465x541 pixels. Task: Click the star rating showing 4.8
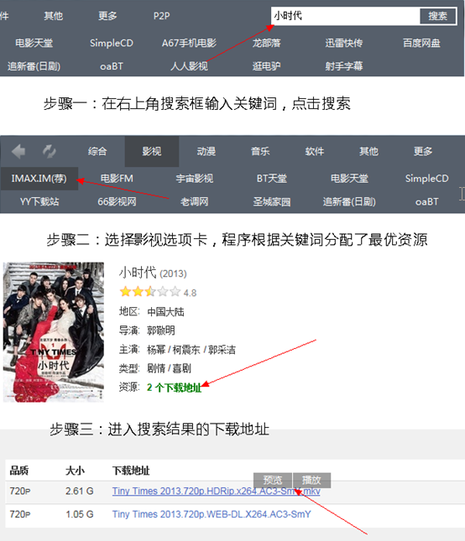pos(158,292)
